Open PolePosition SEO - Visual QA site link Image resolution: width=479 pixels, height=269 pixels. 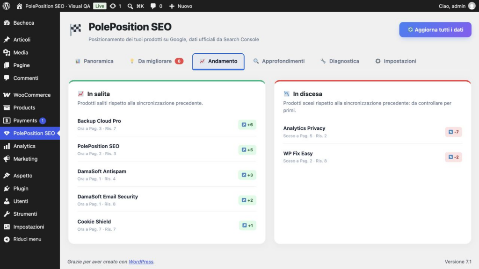pyautogui.click(x=58, y=6)
